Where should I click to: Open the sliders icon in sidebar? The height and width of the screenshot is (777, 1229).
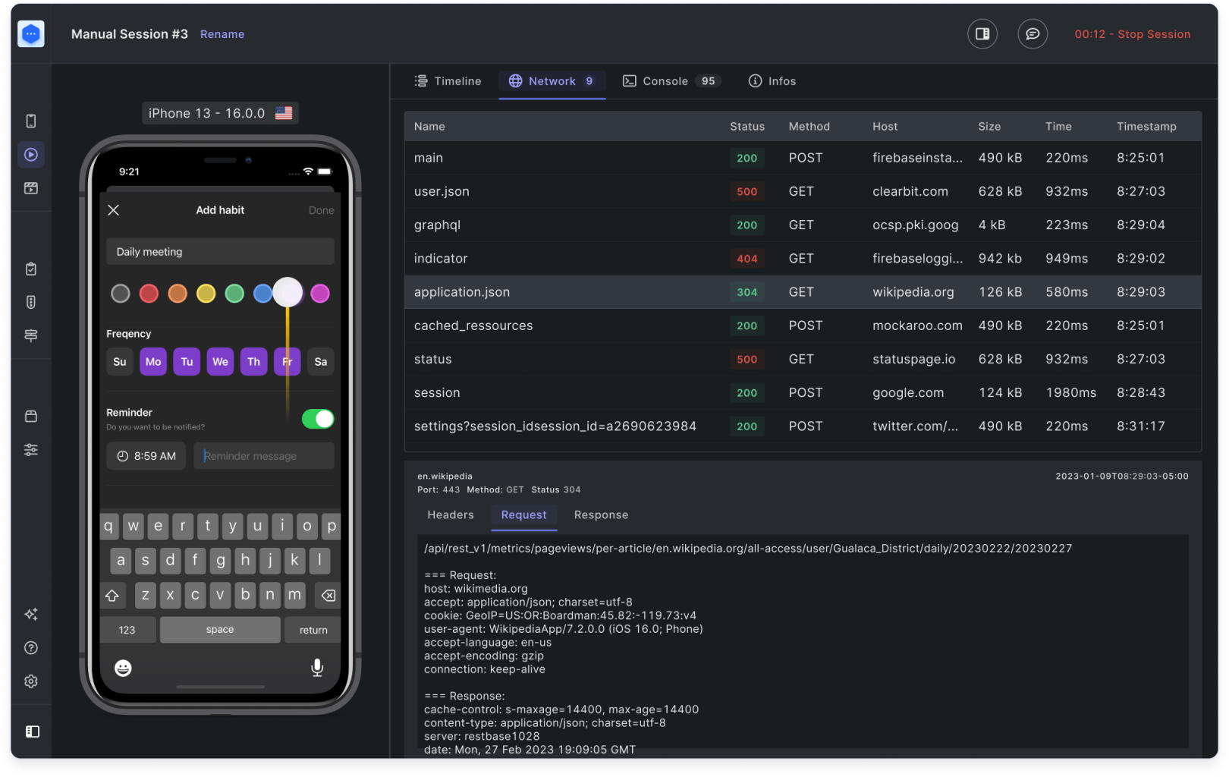click(x=31, y=450)
